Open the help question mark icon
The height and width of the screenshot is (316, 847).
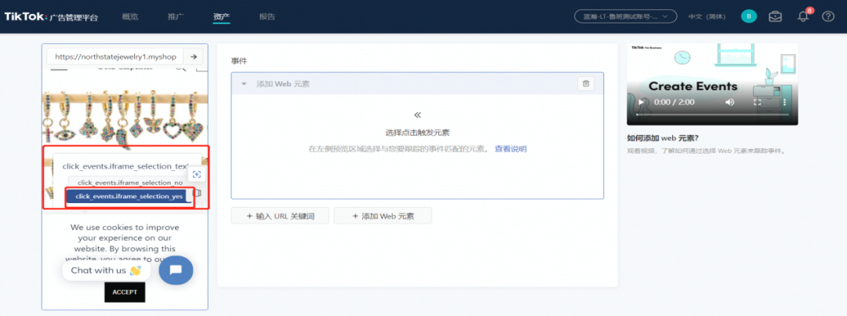tap(828, 16)
